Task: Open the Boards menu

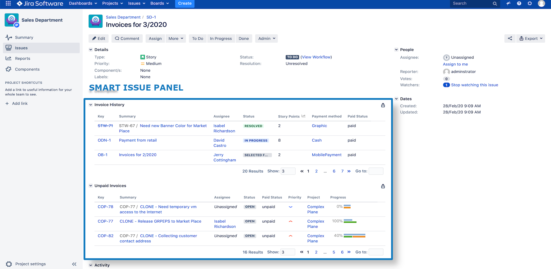Action: pyautogui.click(x=159, y=3)
